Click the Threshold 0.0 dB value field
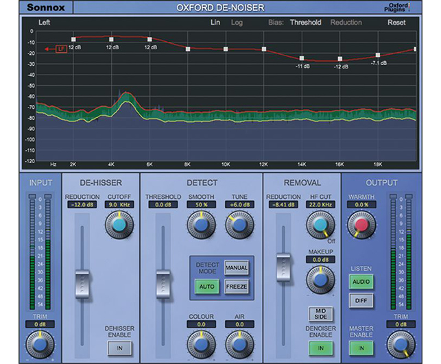Image resolution: width=441 pixels, height=364 pixels. click(x=163, y=205)
